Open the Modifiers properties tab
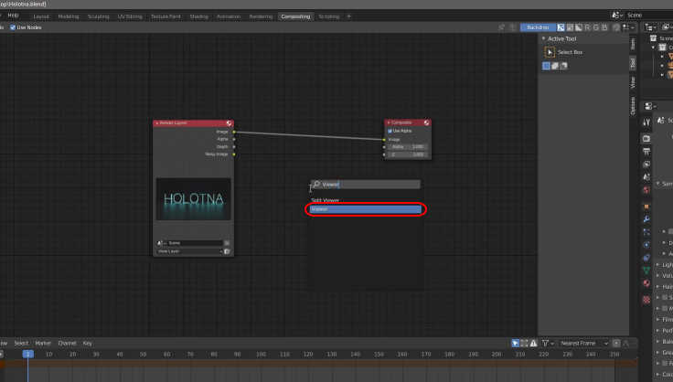 tap(646, 219)
